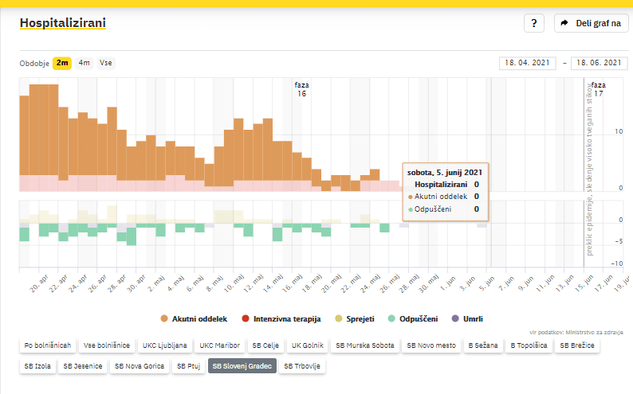Select SB Murska Sobota hospital
Image resolution: width=633 pixels, height=394 pixels.
tap(364, 345)
